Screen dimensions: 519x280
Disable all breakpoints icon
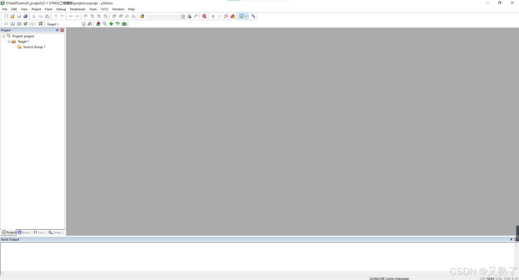(226, 16)
